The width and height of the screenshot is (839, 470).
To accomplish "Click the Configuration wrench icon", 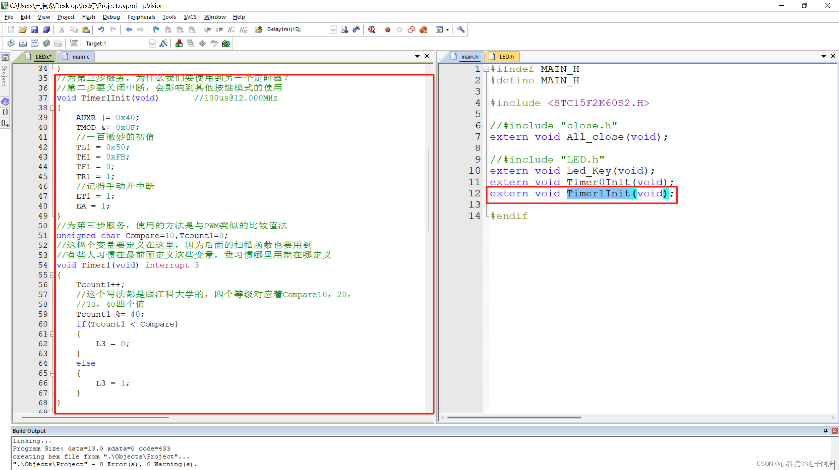I will (x=461, y=29).
